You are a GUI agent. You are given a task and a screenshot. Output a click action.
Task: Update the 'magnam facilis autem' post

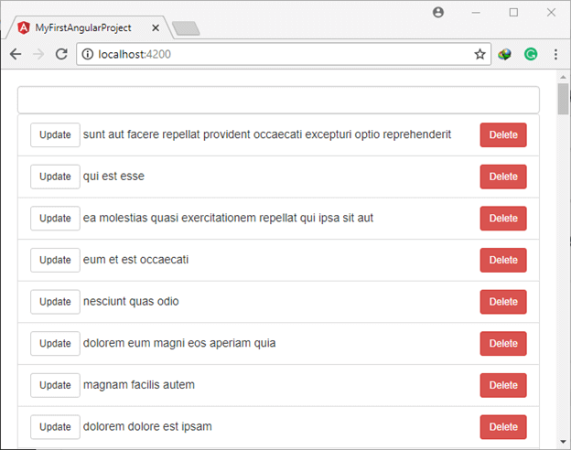55,385
